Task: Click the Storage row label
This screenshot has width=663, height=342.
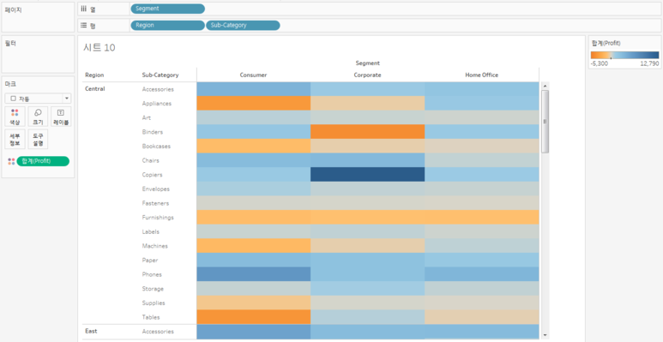Action: (153, 289)
